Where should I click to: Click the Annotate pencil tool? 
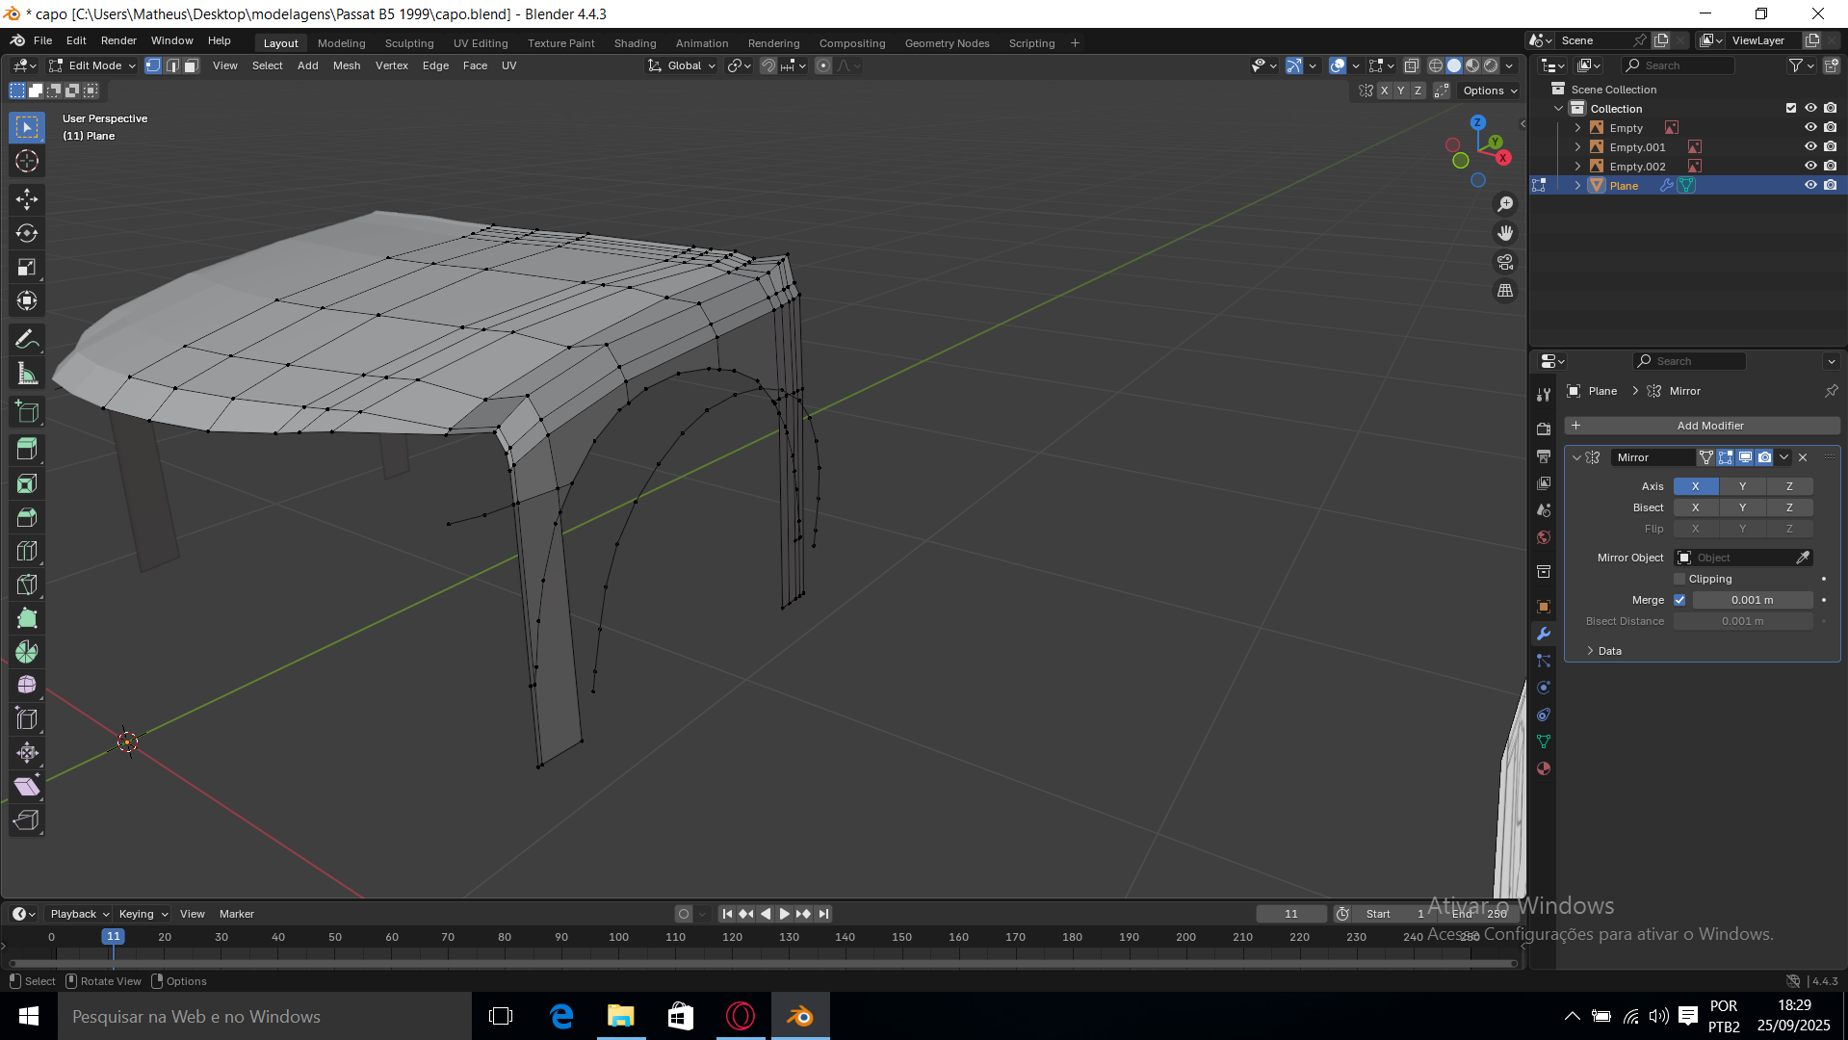tap(27, 339)
